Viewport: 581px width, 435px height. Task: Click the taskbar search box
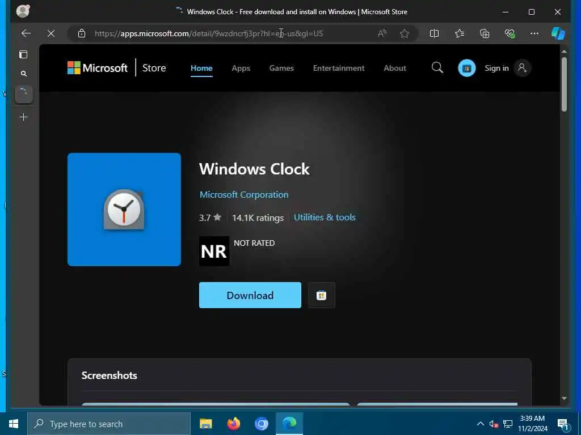tap(109, 424)
